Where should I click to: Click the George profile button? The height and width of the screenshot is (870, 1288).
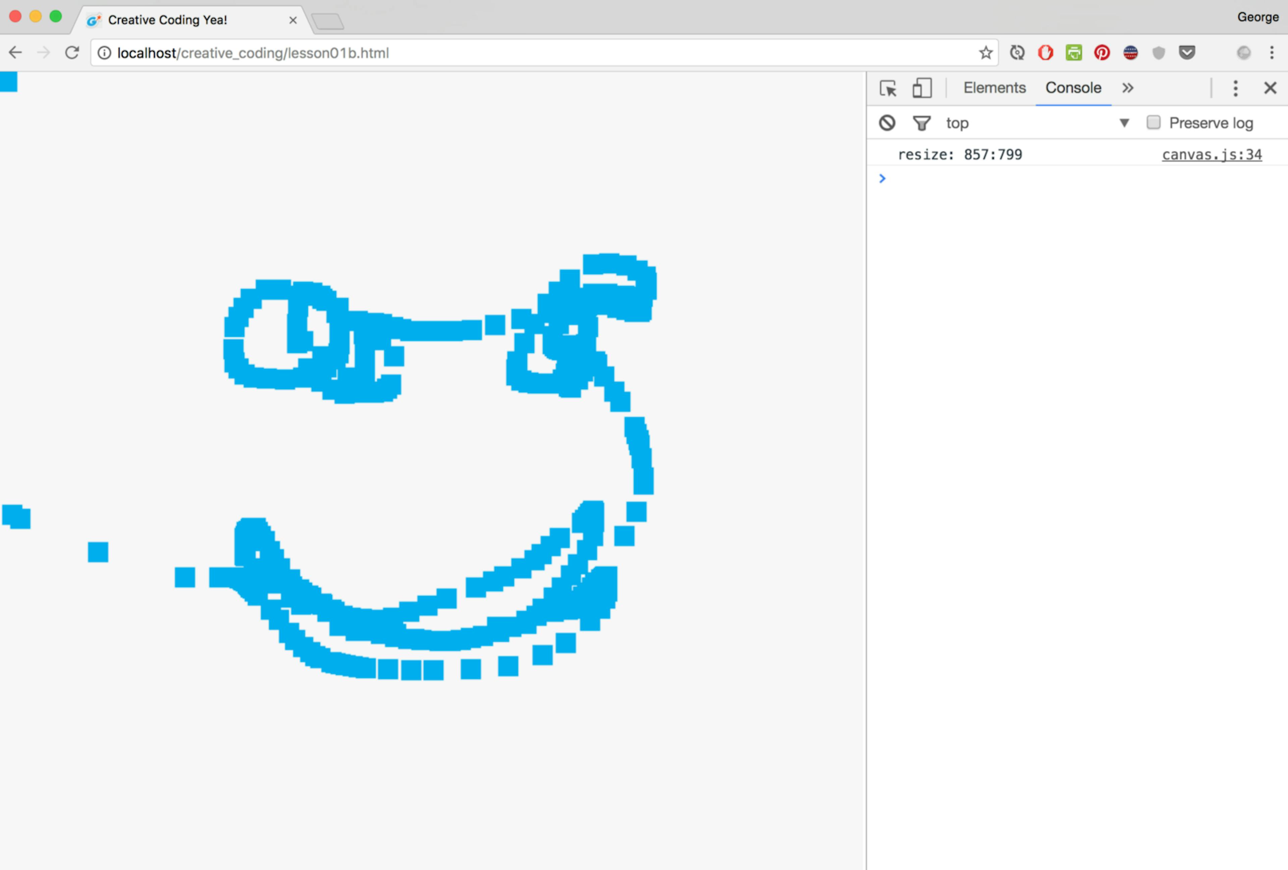(1257, 17)
